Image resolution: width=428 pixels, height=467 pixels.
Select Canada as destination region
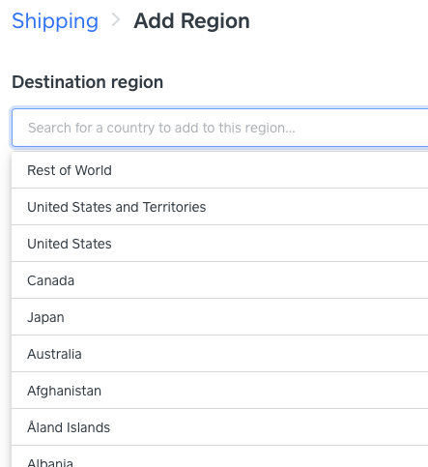pyautogui.click(x=220, y=280)
